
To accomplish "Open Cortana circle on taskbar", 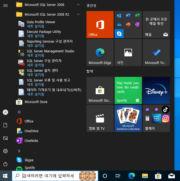I will (105, 176).
